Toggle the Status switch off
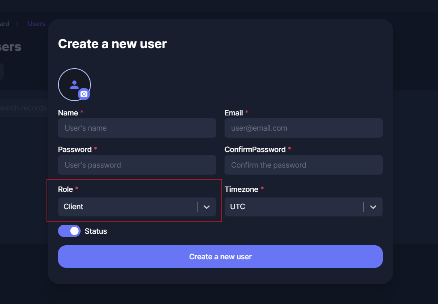 click(69, 231)
